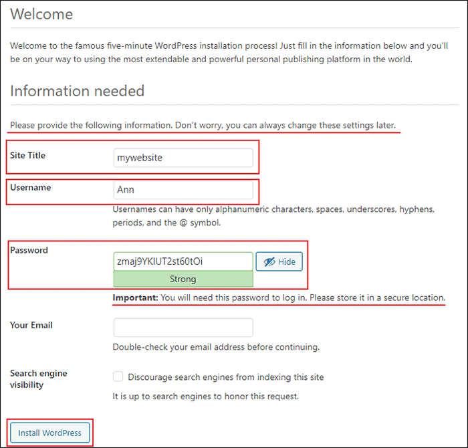Click the Strong password strength indicator
The image size is (468, 448).
pyautogui.click(x=183, y=279)
